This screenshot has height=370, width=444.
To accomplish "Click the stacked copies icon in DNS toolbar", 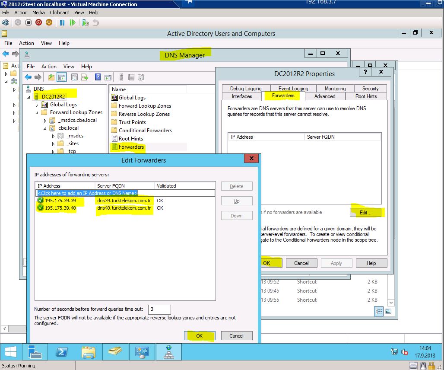I will [141, 77].
